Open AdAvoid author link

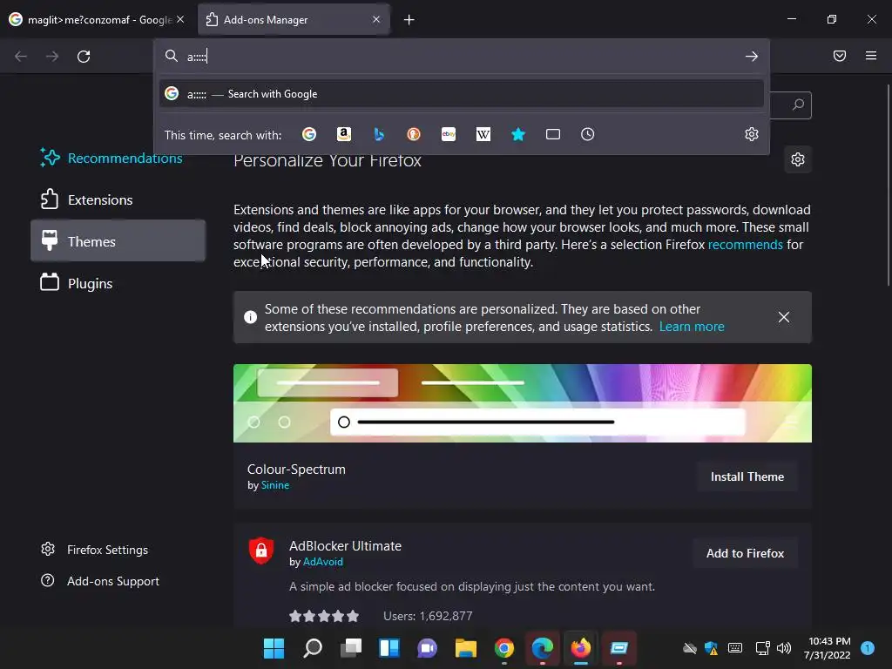[x=323, y=562]
